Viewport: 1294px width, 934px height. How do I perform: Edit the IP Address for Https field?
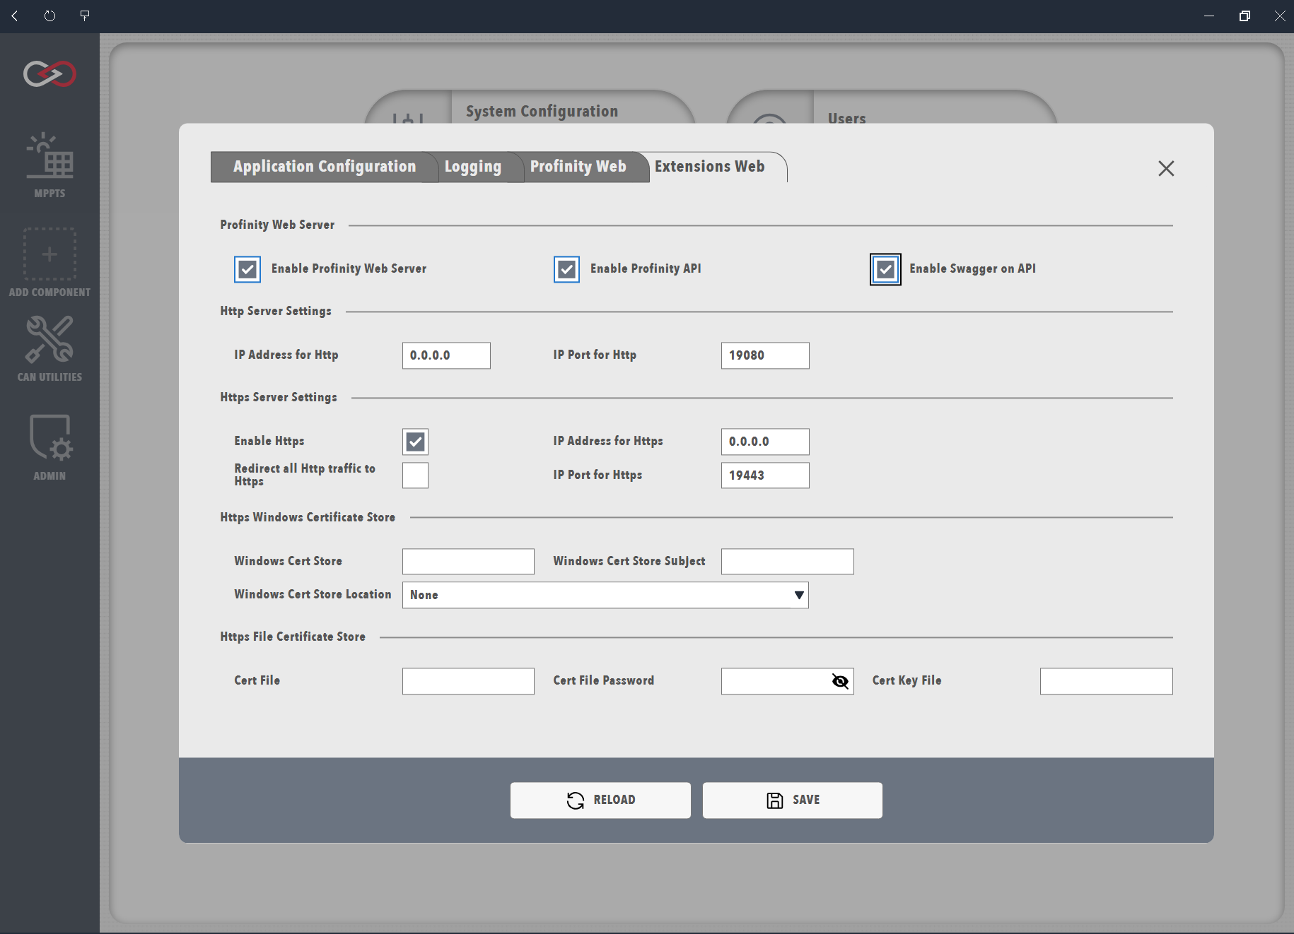(x=765, y=442)
